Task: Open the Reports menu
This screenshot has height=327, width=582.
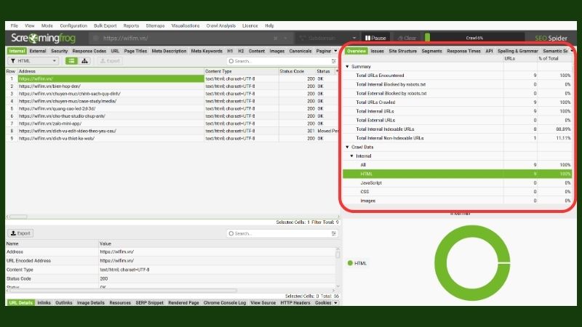Action: pos(131,25)
